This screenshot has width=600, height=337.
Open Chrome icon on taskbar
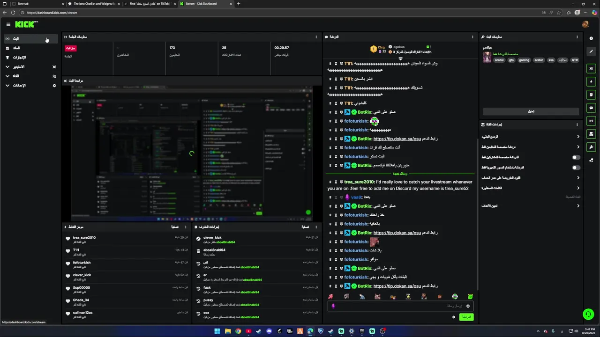(238, 331)
